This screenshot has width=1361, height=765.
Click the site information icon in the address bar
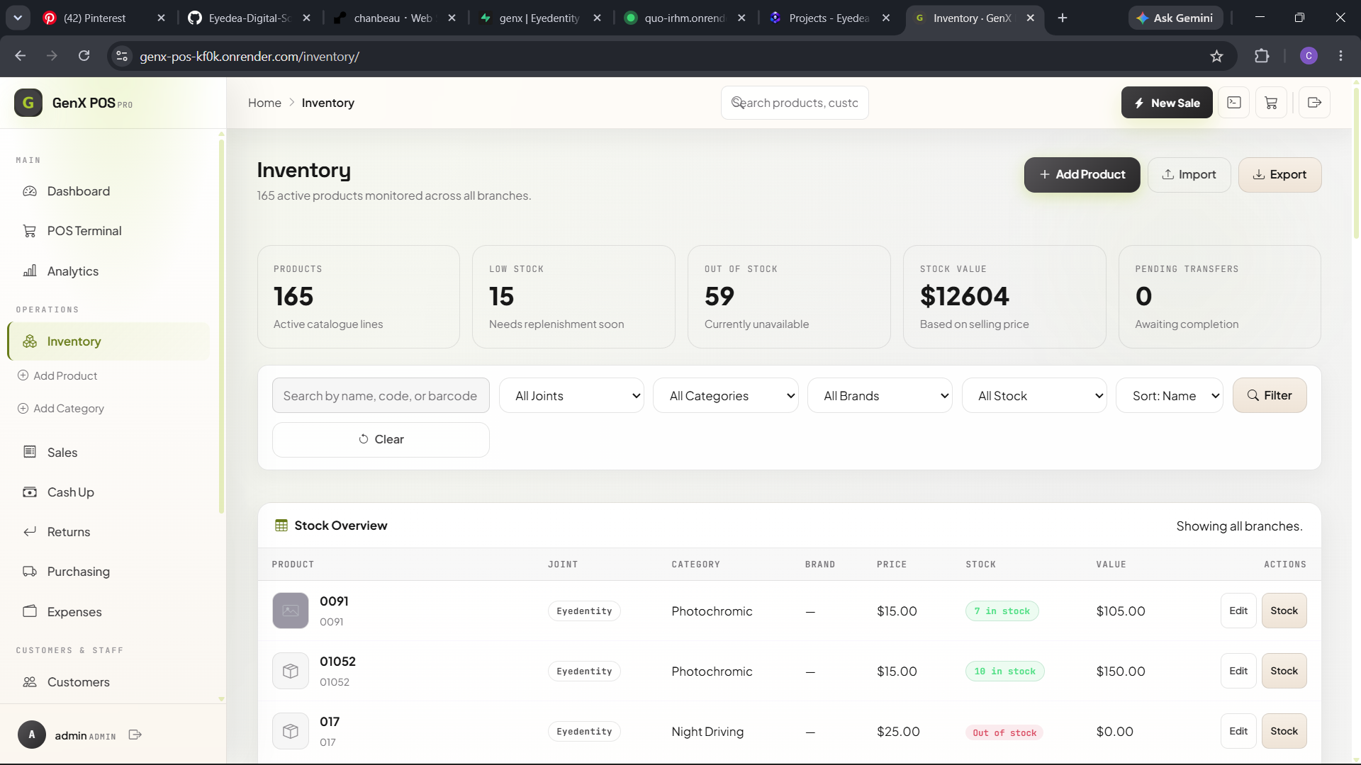(122, 56)
